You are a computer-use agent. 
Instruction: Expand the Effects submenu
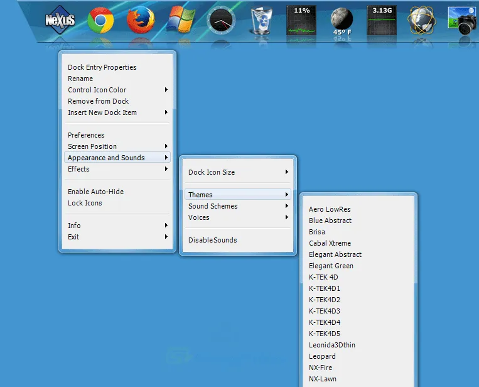click(117, 169)
